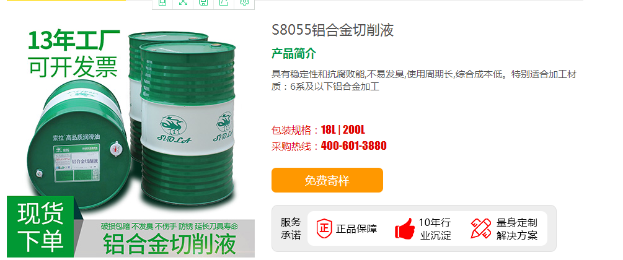Click the pencil ruler customization icon
The image size is (623, 260).
pyautogui.click(x=481, y=228)
